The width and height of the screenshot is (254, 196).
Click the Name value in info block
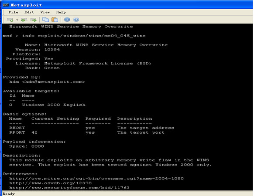106,45
